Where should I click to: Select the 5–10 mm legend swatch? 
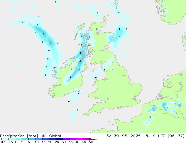pos(32,139)
